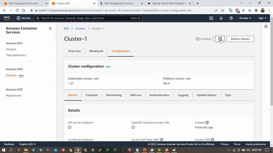
Task: Go to EKS breadcrumb link
Action: coord(67,28)
